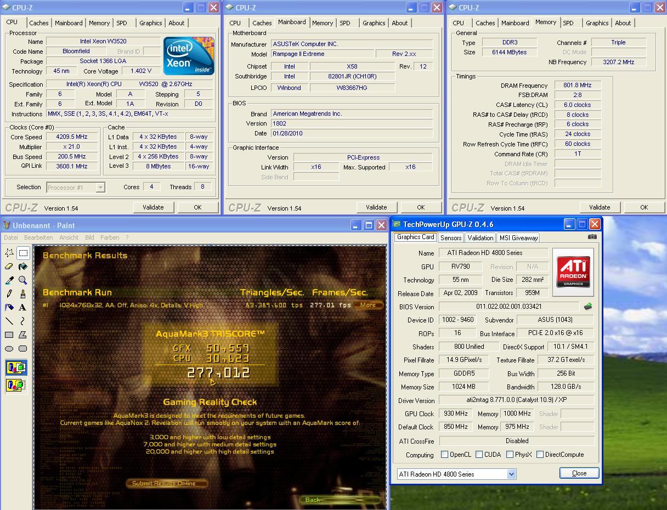Open the Datei menu in Paint
The height and width of the screenshot is (510, 667).
pyautogui.click(x=11, y=237)
